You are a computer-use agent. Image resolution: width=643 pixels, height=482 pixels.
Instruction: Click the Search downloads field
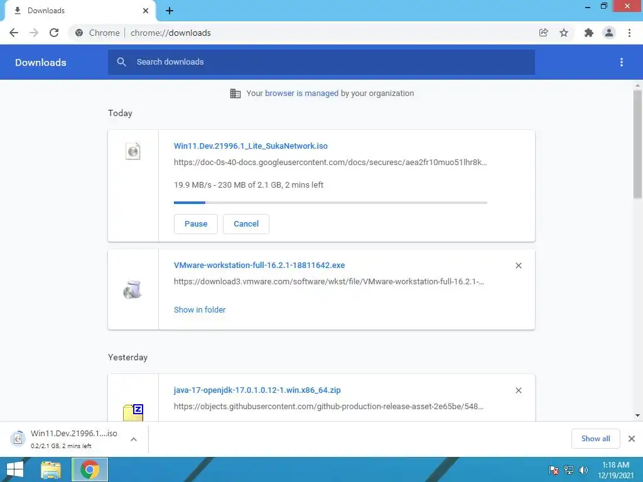tap(321, 62)
